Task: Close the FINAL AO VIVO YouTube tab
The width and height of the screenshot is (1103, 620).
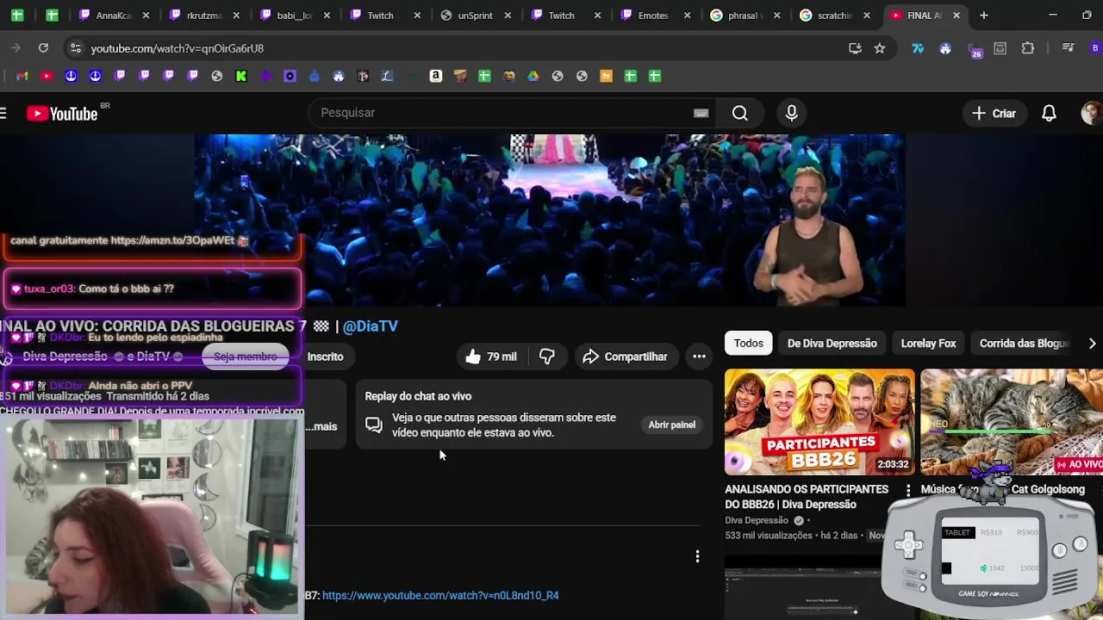Action: pyautogui.click(x=956, y=15)
